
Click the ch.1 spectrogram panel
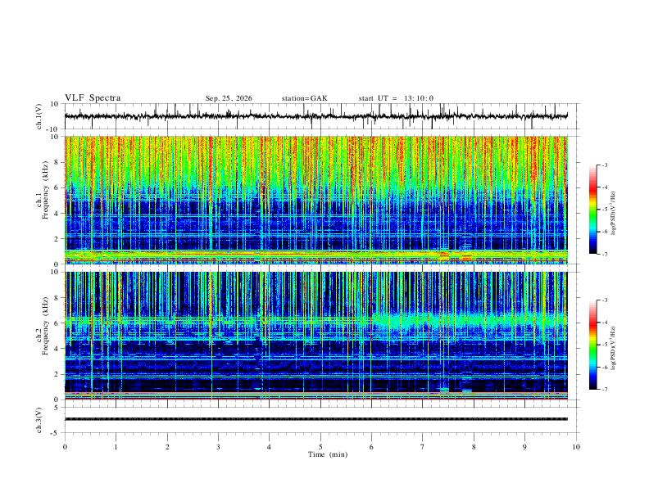point(315,200)
